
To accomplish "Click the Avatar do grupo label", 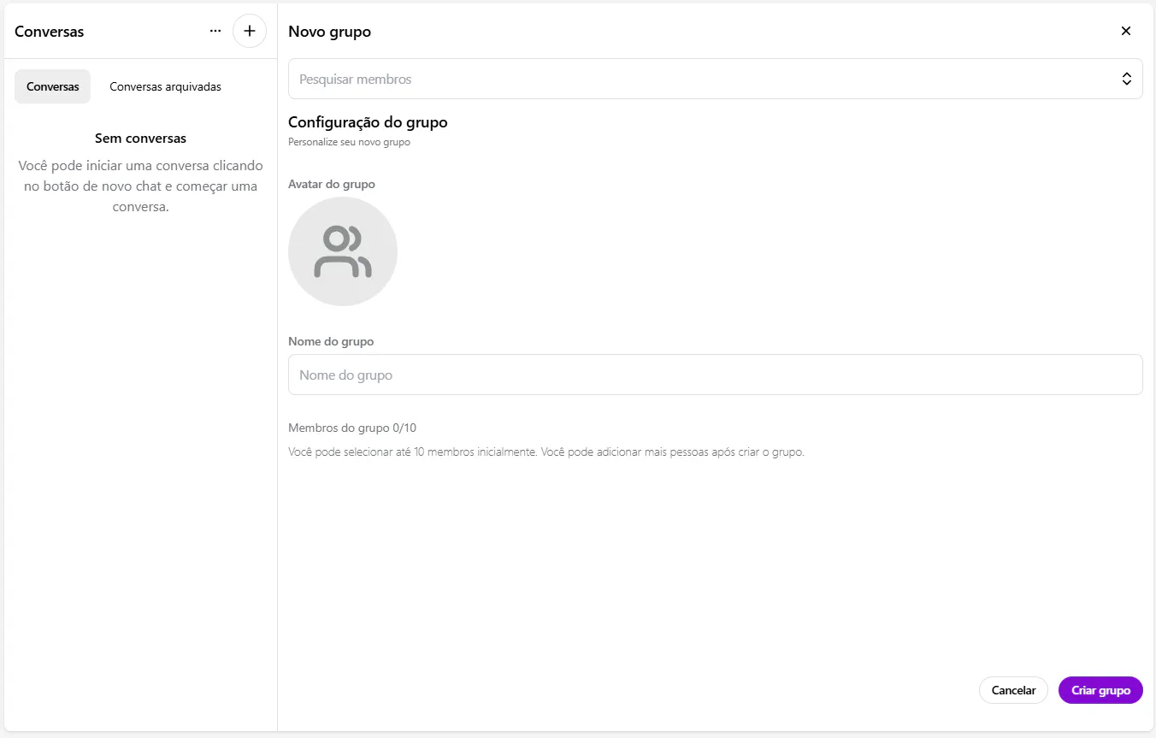I will click(332, 184).
